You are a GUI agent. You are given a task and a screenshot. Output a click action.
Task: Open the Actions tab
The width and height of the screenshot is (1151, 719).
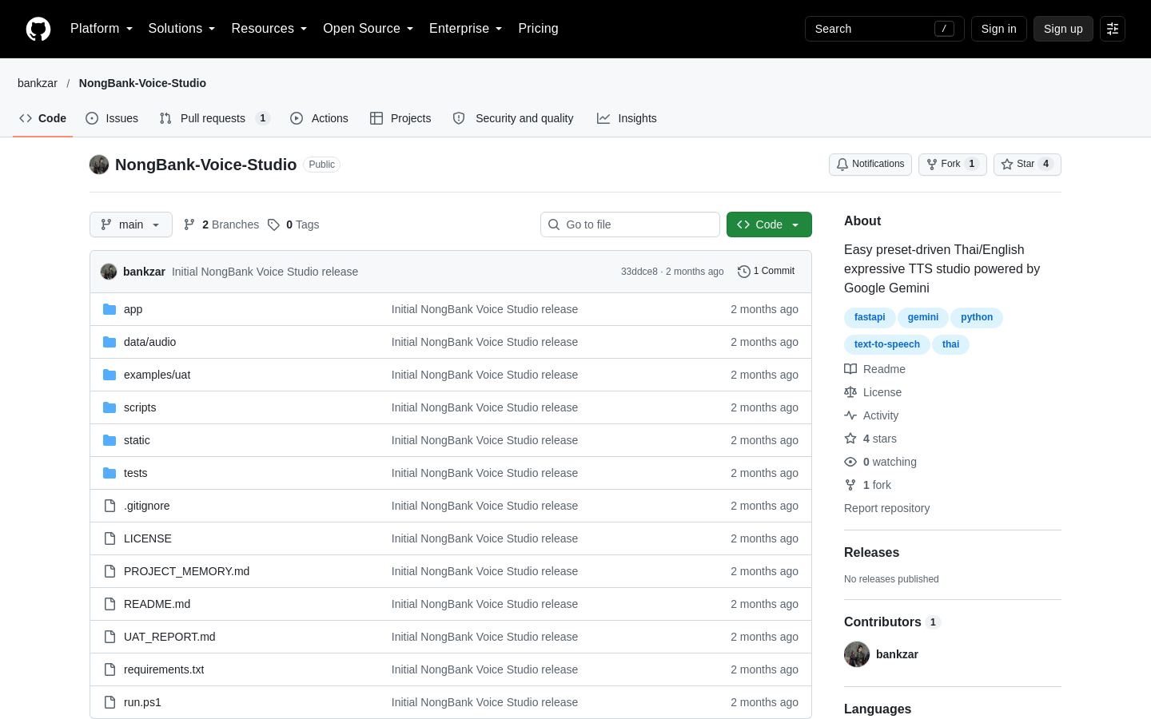[319, 118]
